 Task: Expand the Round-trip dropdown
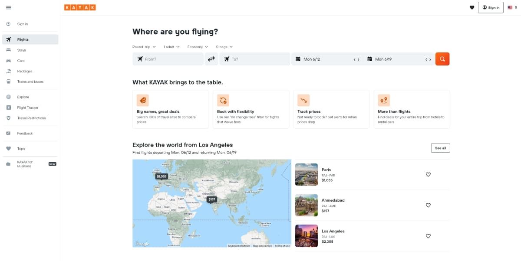144,47
